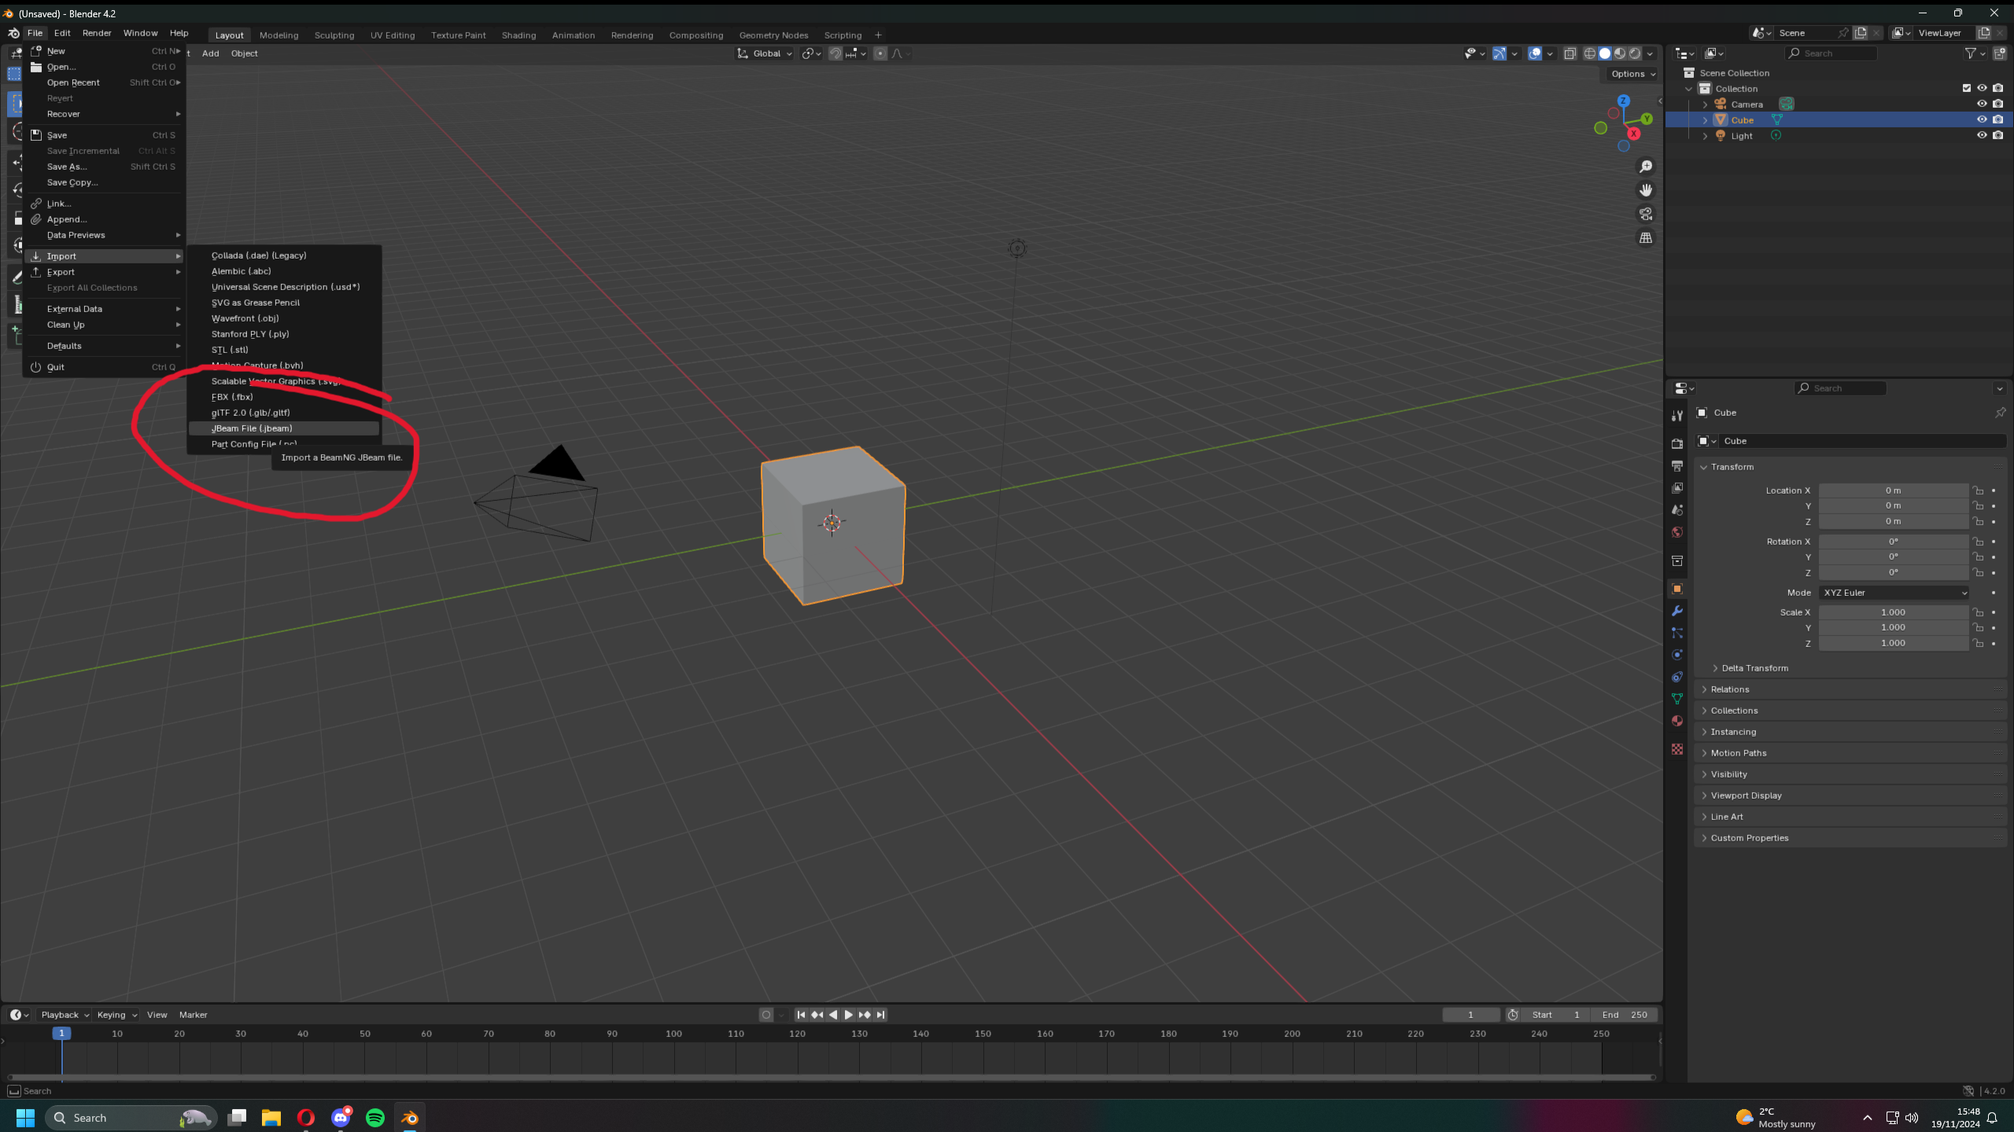Hide the Light in viewport

click(x=1982, y=135)
